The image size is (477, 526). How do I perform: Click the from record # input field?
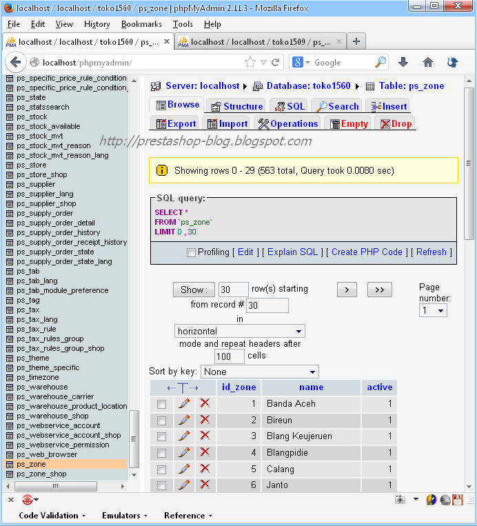(x=267, y=305)
